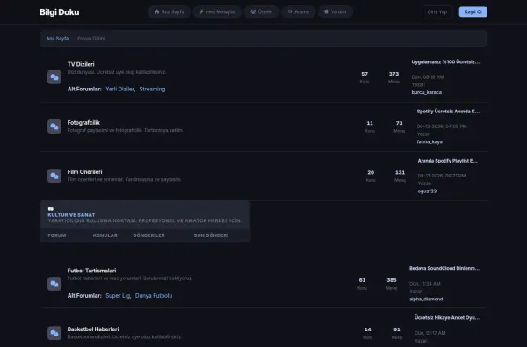View burcu_karaca user profile
The width and height of the screenshot is (527, 347).
tap(427, 92)
